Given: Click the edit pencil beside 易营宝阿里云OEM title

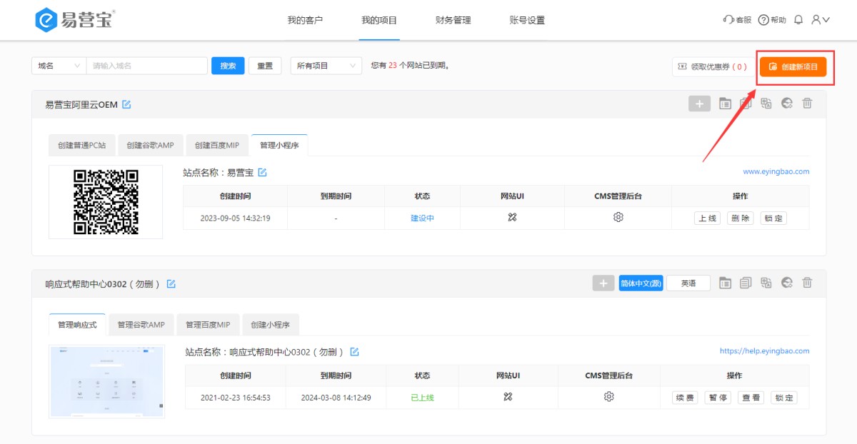Looking at the screenshot, I should pyautogui.click(x=126, y=105).
